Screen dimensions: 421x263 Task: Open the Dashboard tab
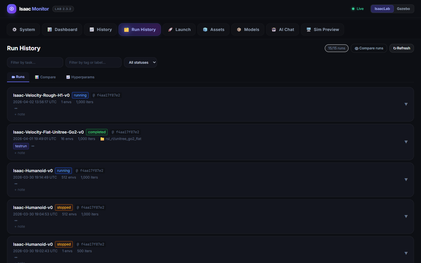click(62, 30)
